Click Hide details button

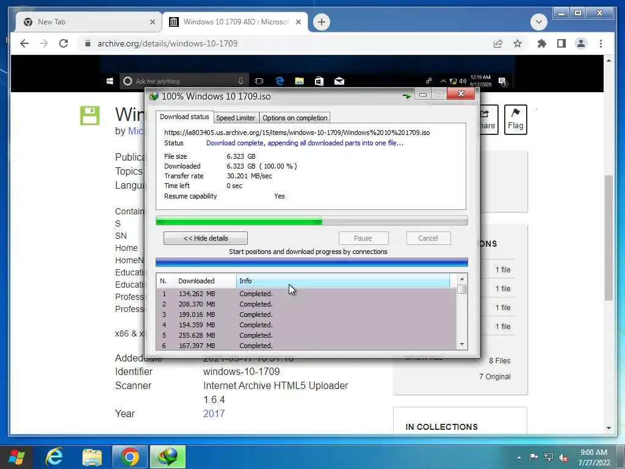point(206,238)
